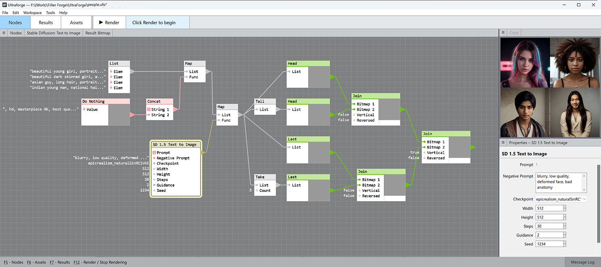
Task: Open the Properties panel hamburger menu
Action: (x=503, y=143)
